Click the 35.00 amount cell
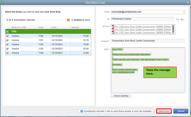191x117 pixels. tap(86, 49)
